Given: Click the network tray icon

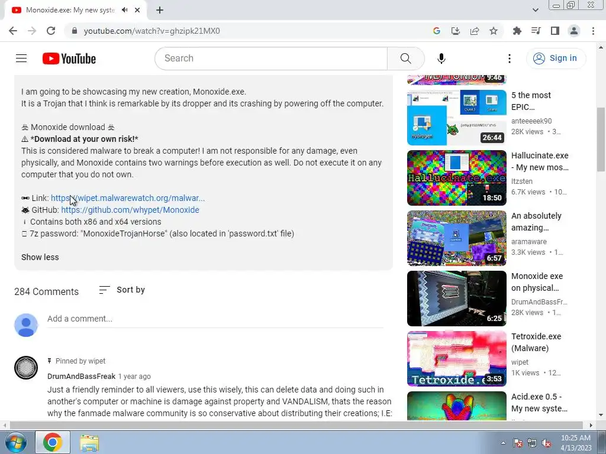Looking at the screenshot, I should (x=532, y=443).
